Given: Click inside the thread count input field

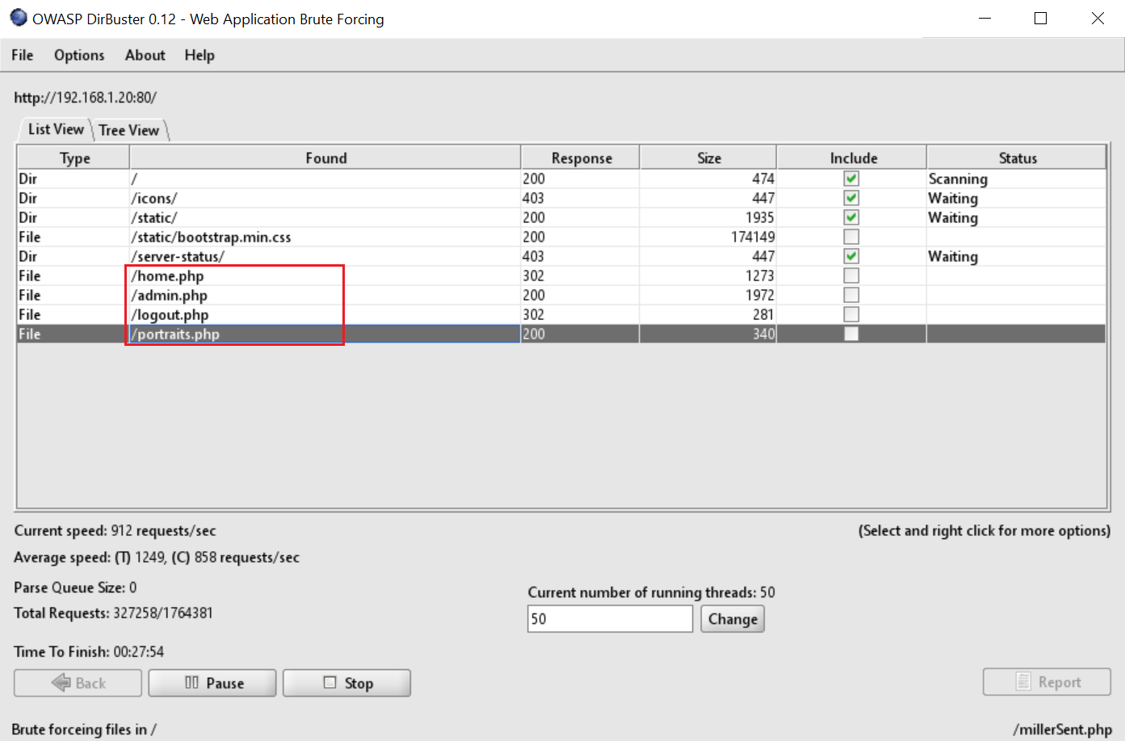Looking at the screenshot, I should (610, 619).
